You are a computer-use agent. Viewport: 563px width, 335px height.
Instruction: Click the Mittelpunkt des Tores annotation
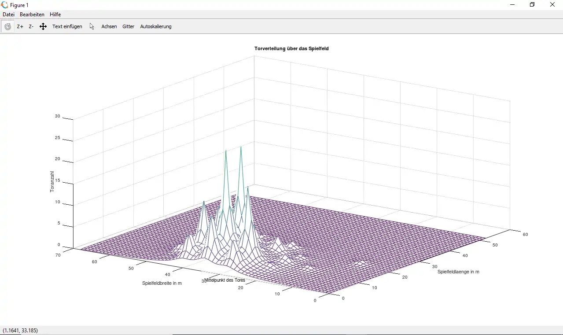coord(224,280)
